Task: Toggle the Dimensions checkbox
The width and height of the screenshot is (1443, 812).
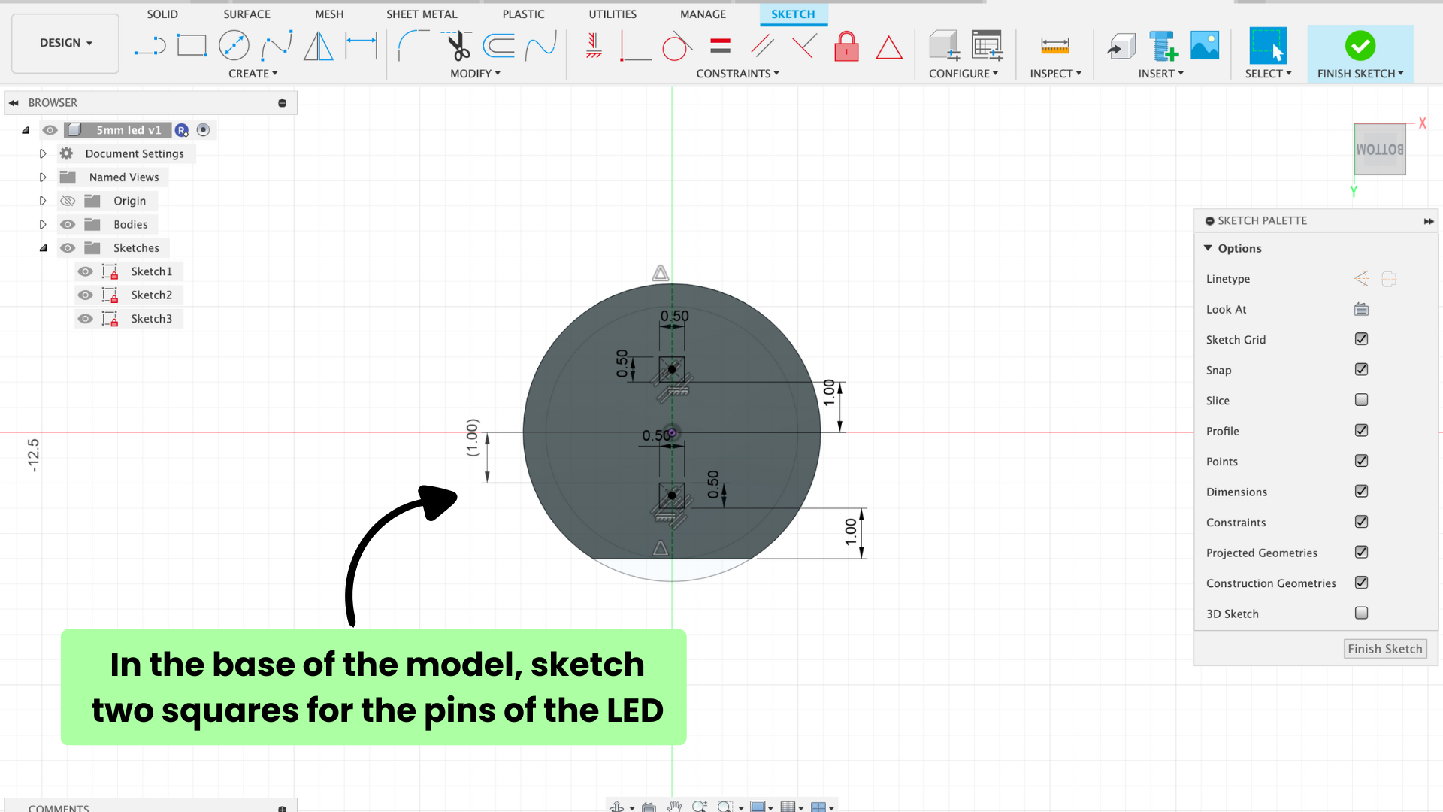Action: pyautogui.click(x=1361, y=491)
